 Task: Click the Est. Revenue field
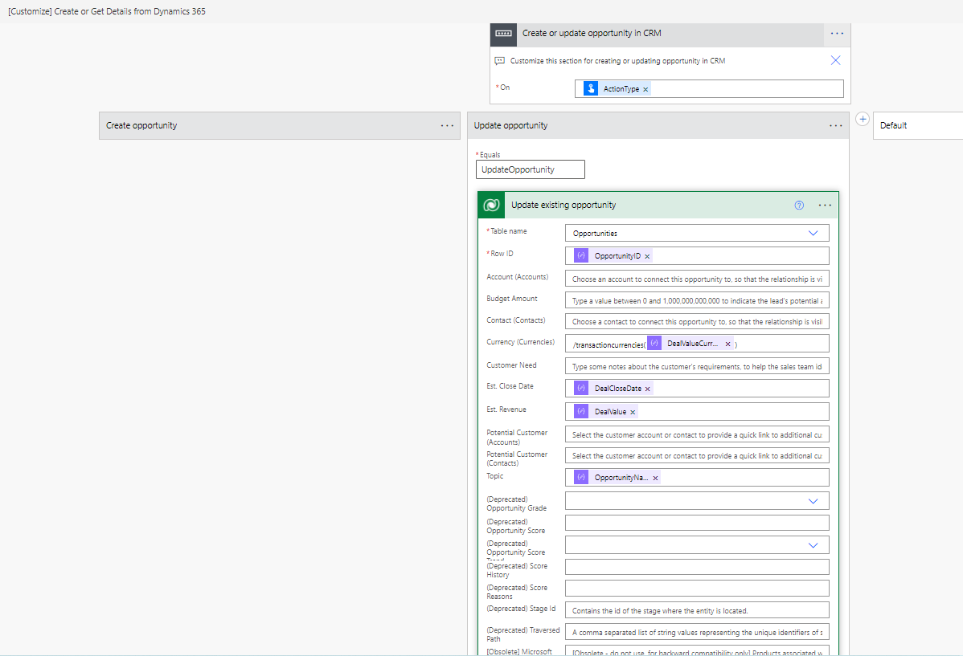pos(697,412)
